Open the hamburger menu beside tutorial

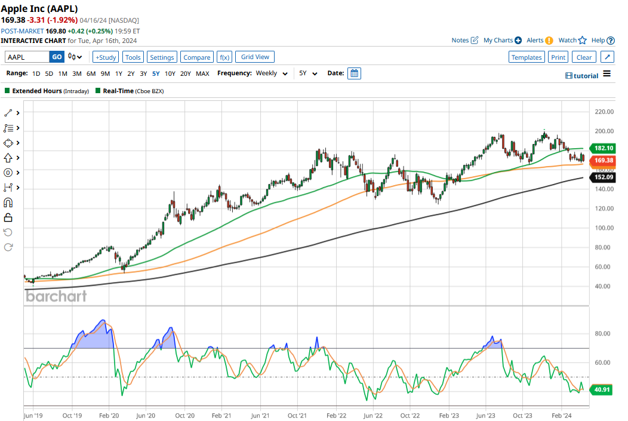pos(607,74)
